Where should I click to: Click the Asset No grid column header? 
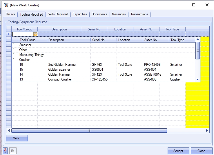[146, 29]
